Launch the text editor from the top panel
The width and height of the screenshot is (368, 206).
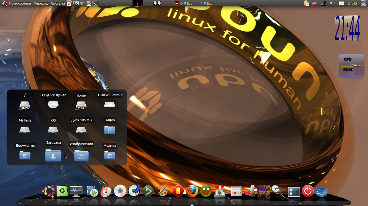[70, 3]
